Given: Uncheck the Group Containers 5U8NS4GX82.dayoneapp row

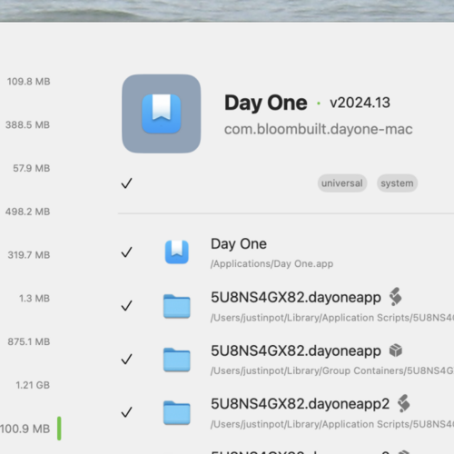Looking at the screenshot, I should [126, 359].
